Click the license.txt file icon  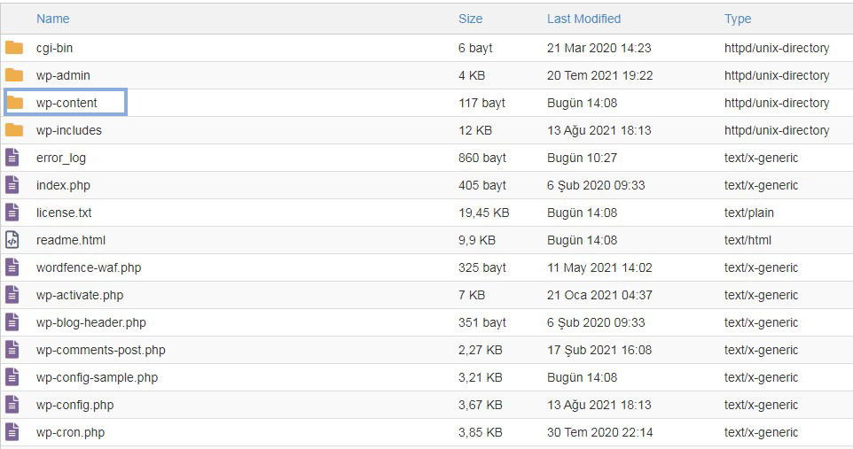[12, 213]
